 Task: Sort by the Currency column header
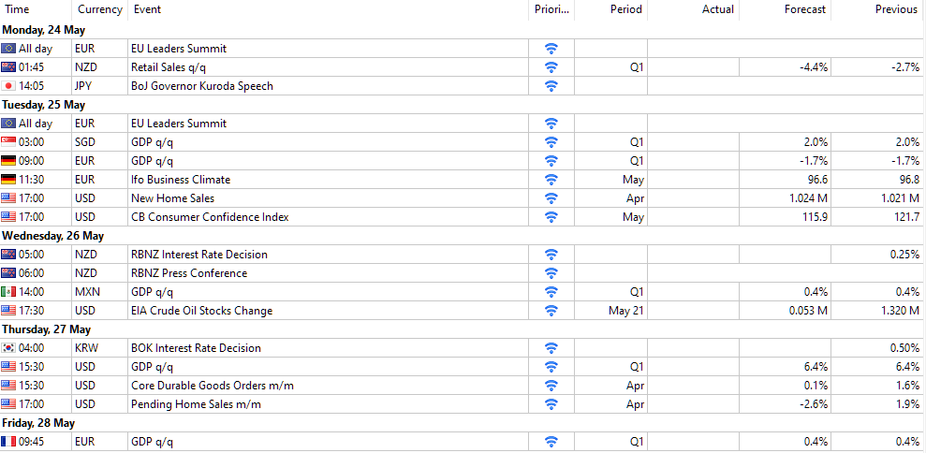pos(99,9)
